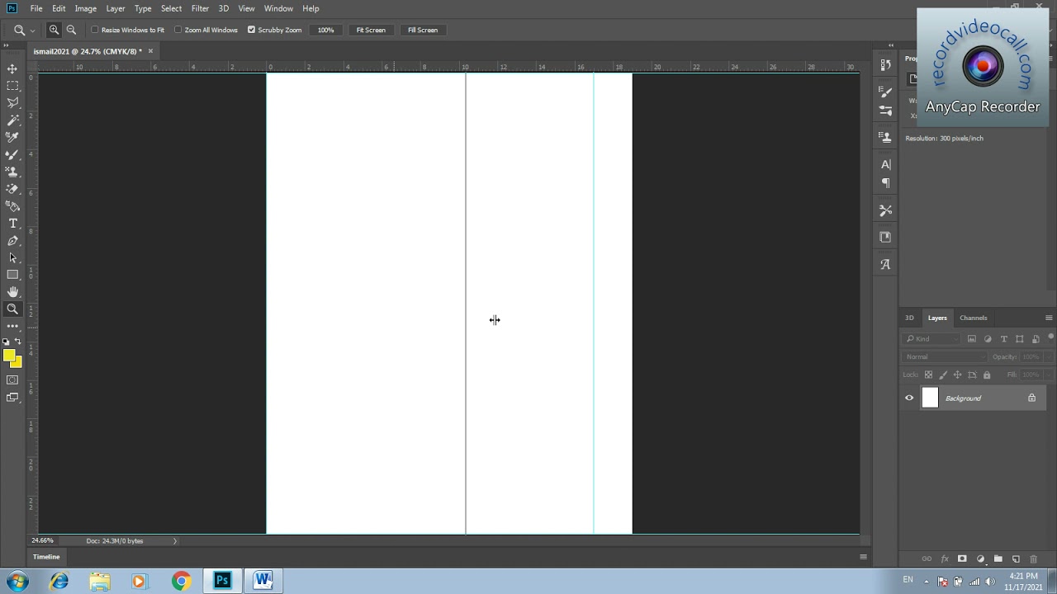
Task: Choose Zoom In mode in options bar
Action: tap(54, 30)
